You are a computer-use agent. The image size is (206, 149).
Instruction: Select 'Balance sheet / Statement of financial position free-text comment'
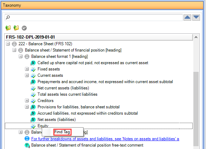click(x=87, y=145)
